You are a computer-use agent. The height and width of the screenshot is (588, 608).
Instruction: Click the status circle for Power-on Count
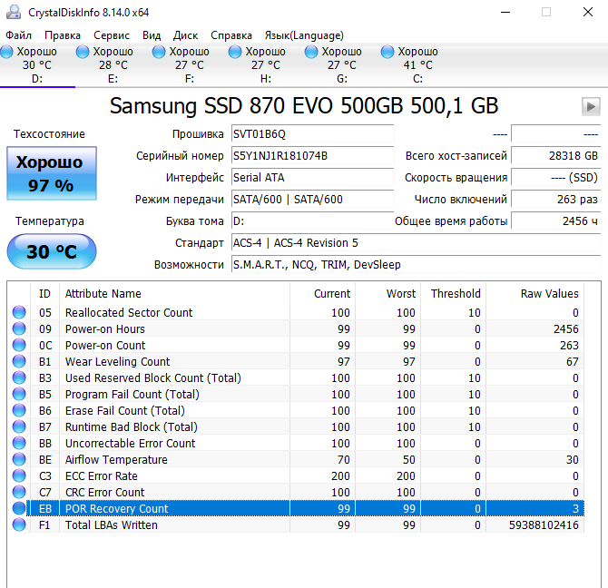(x=19, y=345)
